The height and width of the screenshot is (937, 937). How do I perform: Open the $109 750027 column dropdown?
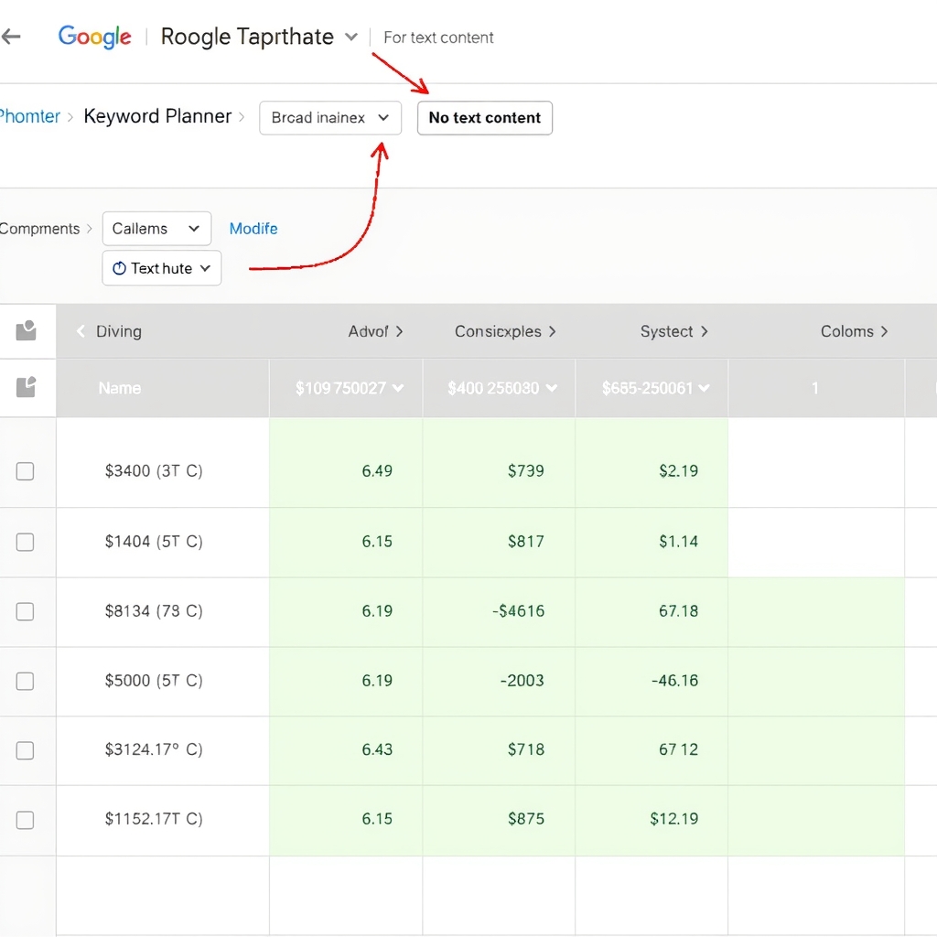coord(398,388)
